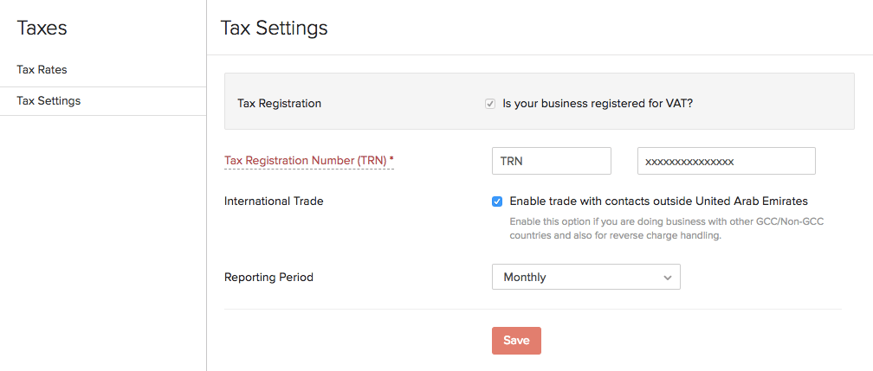Click the Tax Settings page heading
Image resolution: width=873 pixels, height=371 pixels.
tap(274, 28)
